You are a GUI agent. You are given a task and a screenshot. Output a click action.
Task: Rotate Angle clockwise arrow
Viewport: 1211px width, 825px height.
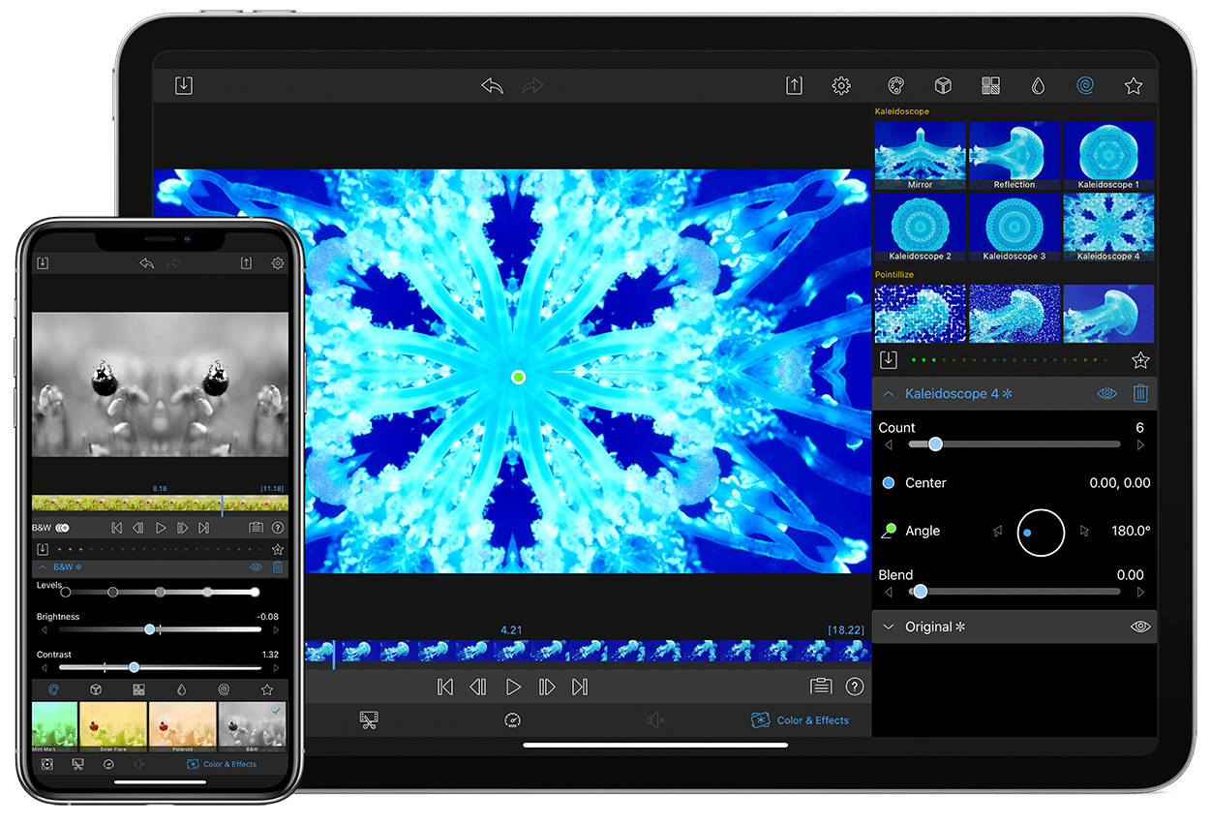[x=1084, y=531]
